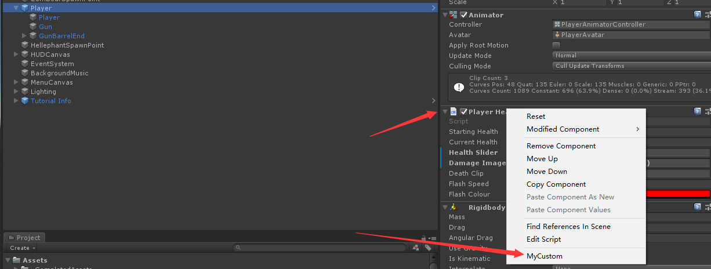This screenshot has height=269, width=711.
Task: Open the Update Mode dropdown
Action: (632, 56)
